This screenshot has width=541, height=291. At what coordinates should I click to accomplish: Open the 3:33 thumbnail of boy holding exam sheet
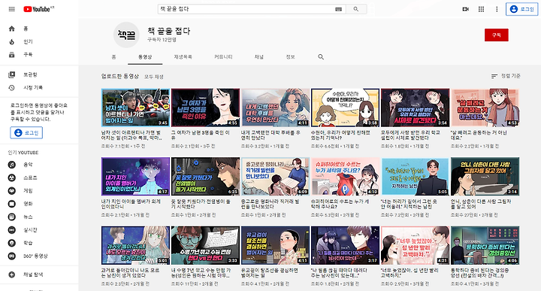[x=205, y=245]
